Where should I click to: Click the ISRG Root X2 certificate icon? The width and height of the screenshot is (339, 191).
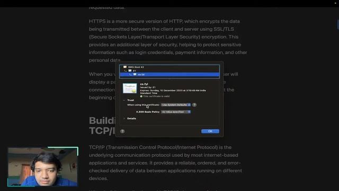(x=125, y=67)
